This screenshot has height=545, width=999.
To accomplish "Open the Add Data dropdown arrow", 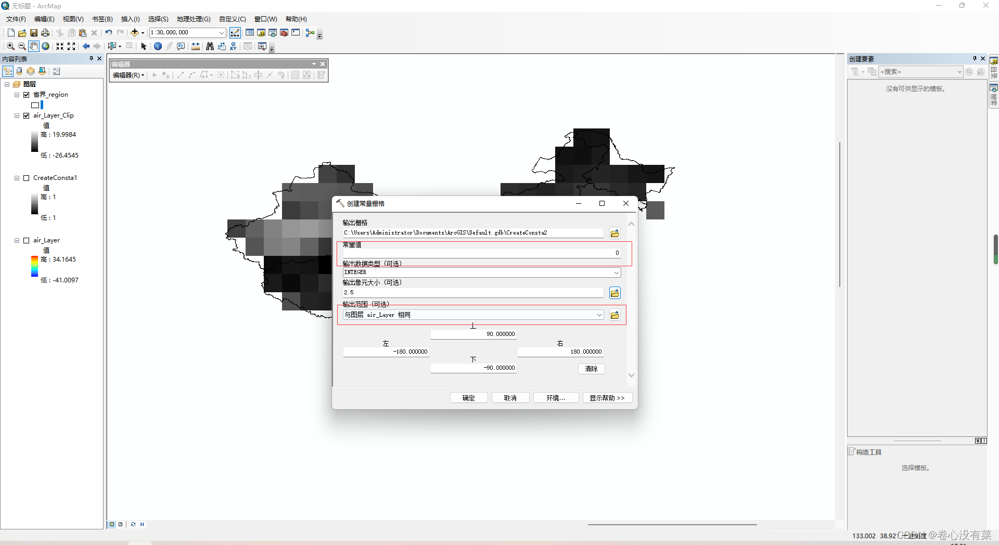I will (143, 33).
